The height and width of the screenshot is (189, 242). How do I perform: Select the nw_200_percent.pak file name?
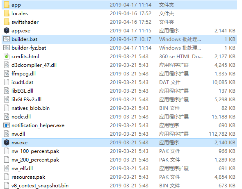tap(35, 160)
